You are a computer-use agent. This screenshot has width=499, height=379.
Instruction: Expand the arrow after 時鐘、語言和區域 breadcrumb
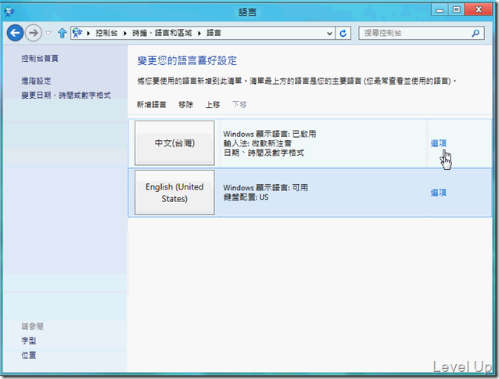[x=199, y=33]
